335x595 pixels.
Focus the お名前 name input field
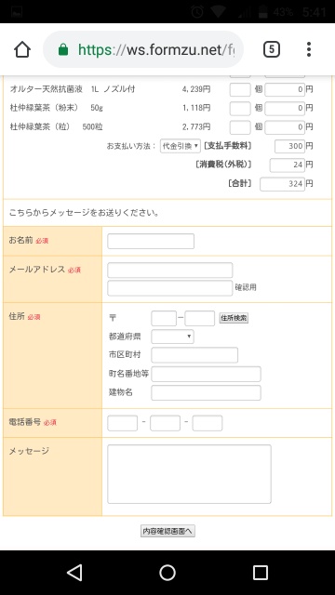(151, 242)
